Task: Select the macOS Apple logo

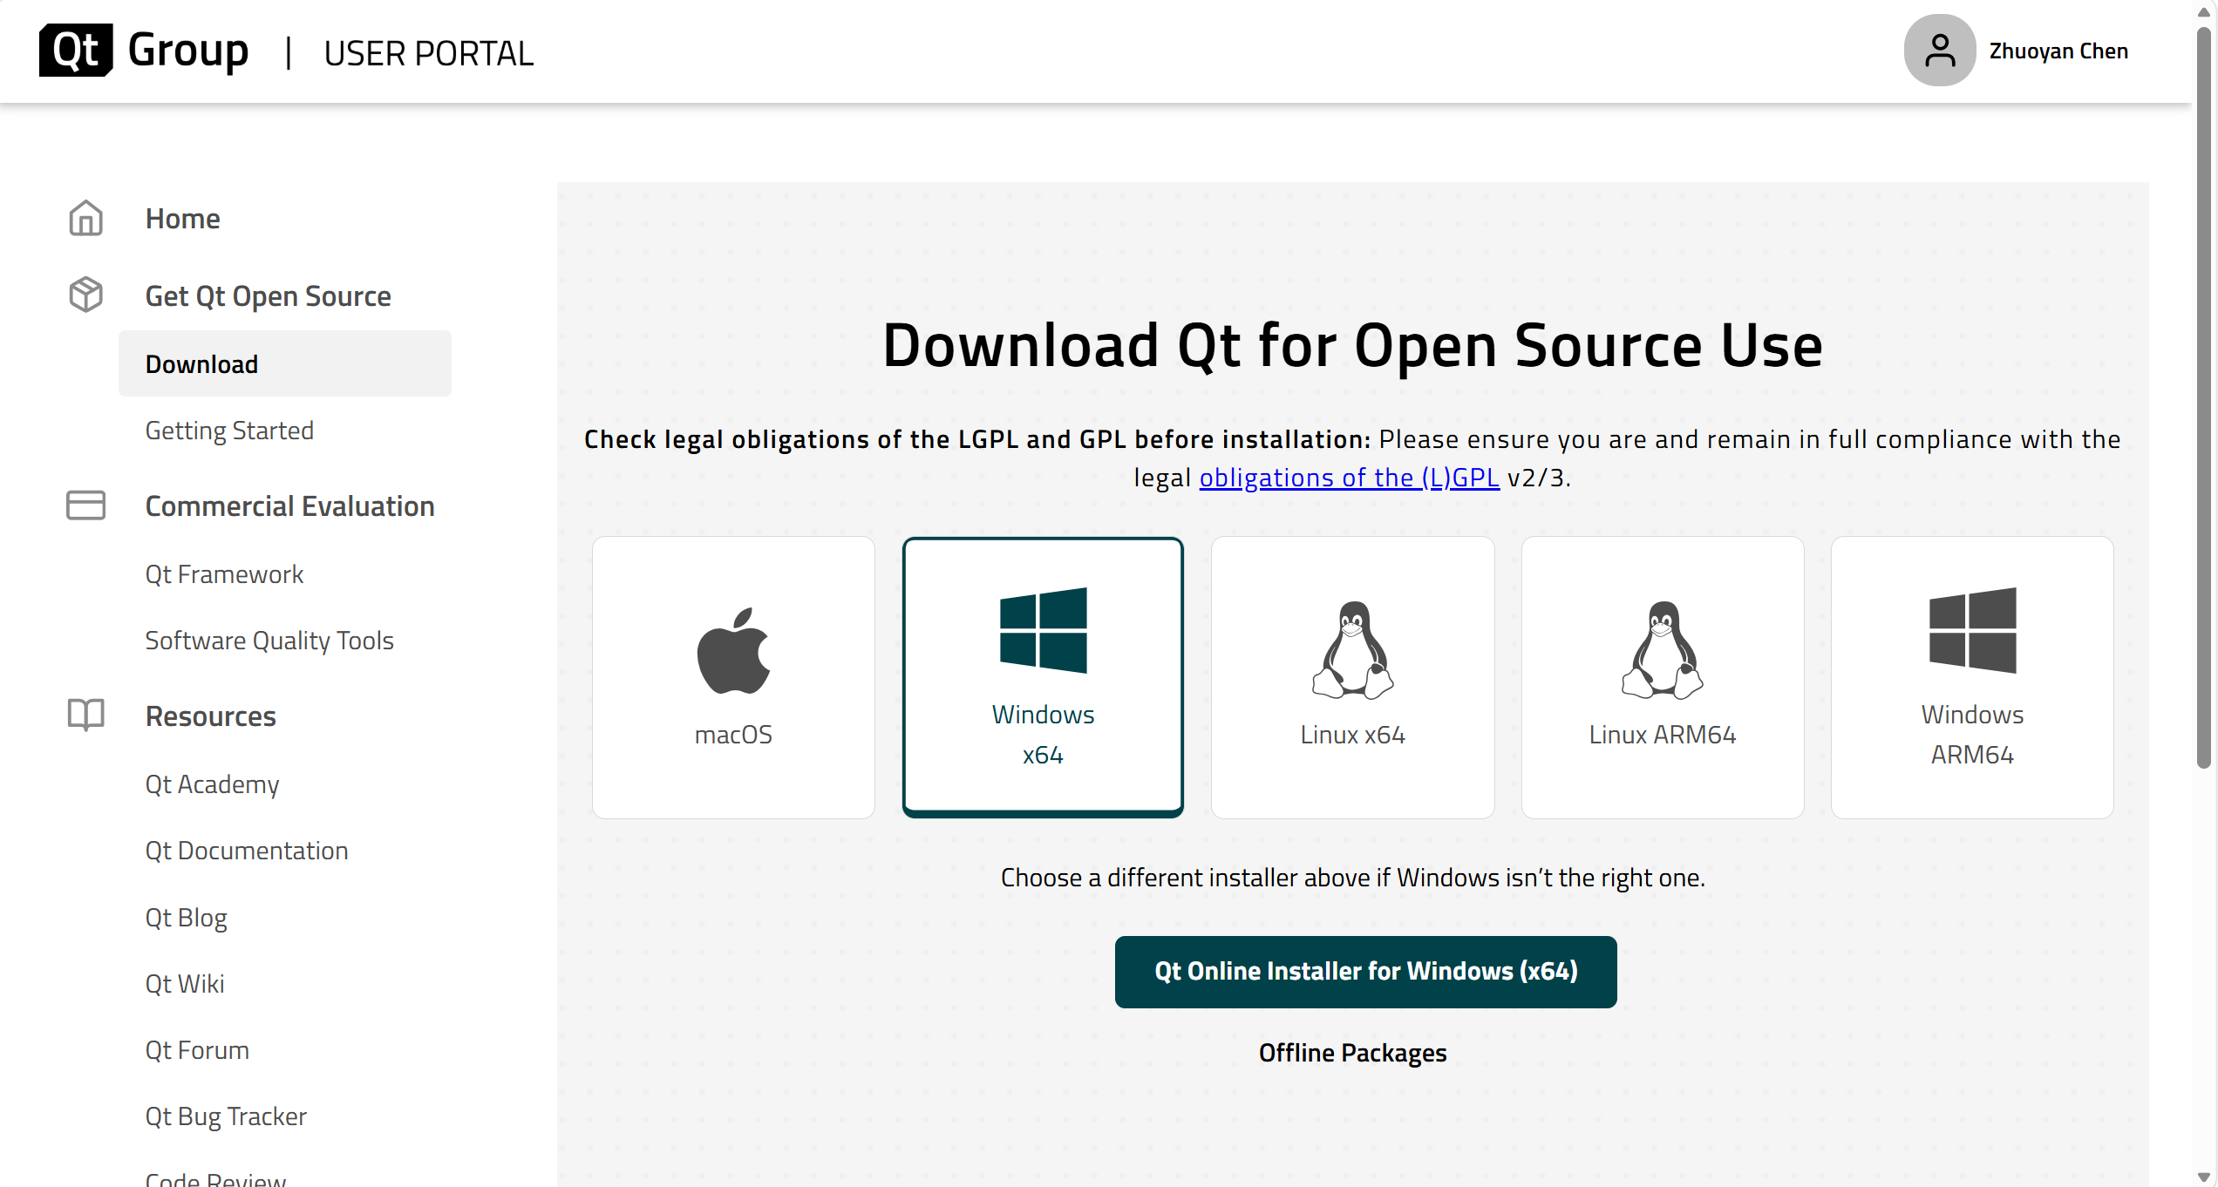Action: (x=733, y=650)
